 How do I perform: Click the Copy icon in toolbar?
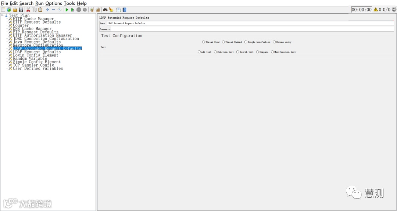34,10
